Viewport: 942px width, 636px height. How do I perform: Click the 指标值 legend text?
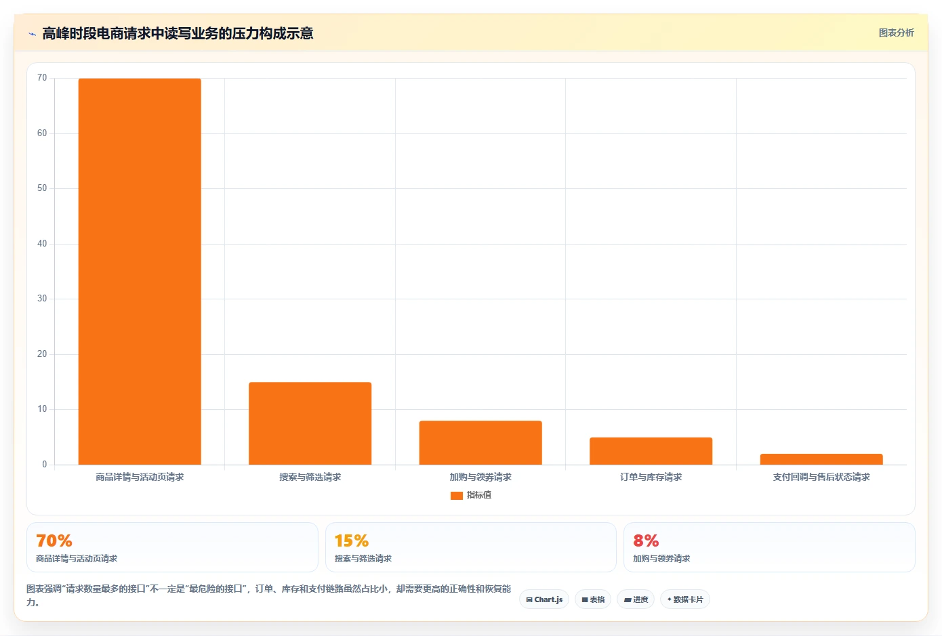coord(479,495)
